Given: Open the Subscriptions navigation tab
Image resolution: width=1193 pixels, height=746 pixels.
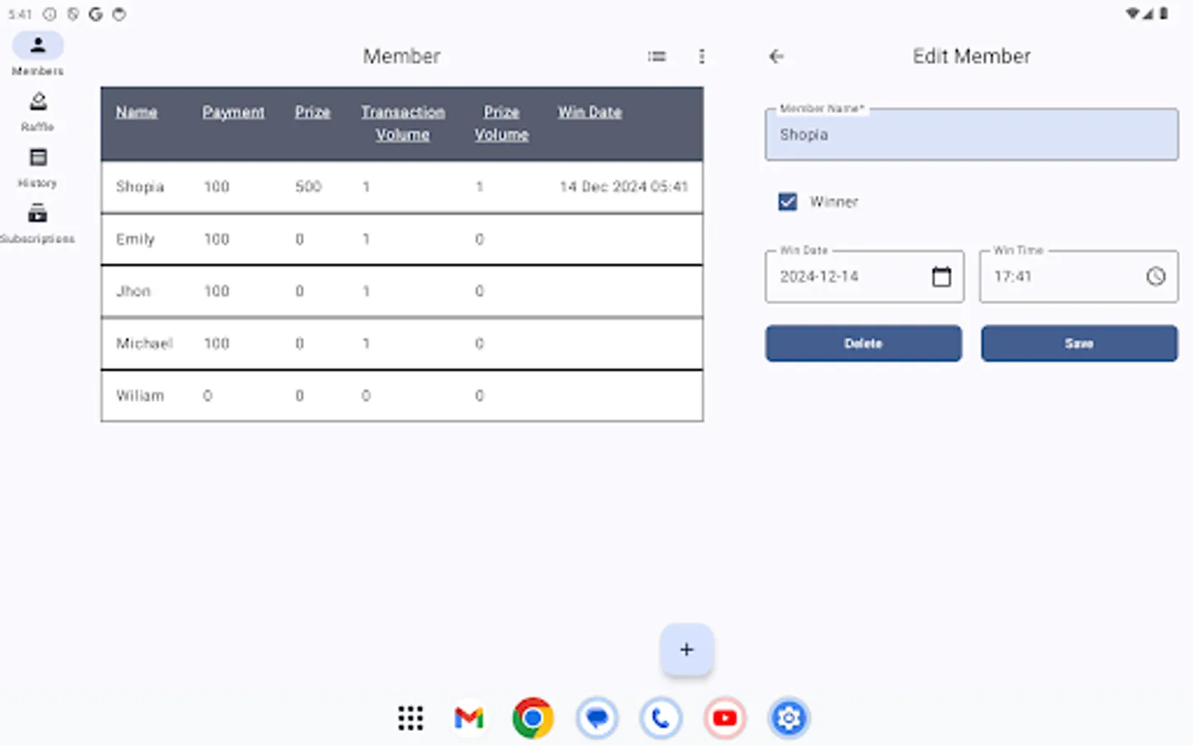Looking at the screenshot, I should (x=37, y=225).
